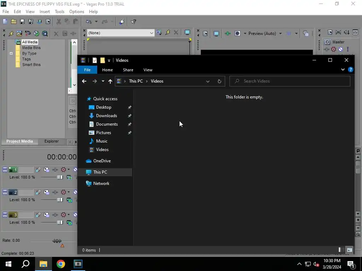Image resolution: width=362 pixels, height=271 pixels.
Task: Click the Capture Video camera icon
Action: [28, 34]
